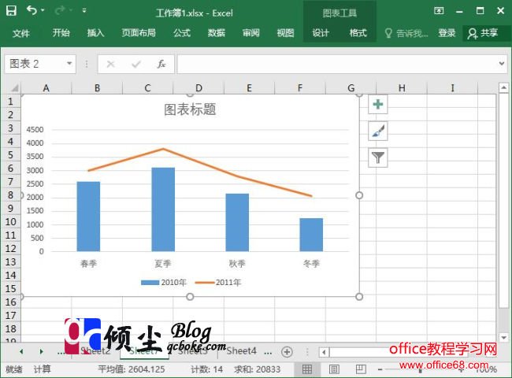The height and width of the screenshot is (378, 512).
Task: Click the 计数: 14 status entry
Action: (x=206, y=369)
